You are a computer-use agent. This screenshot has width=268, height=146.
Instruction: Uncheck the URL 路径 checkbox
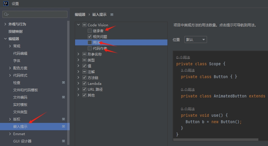pos(84,89)
